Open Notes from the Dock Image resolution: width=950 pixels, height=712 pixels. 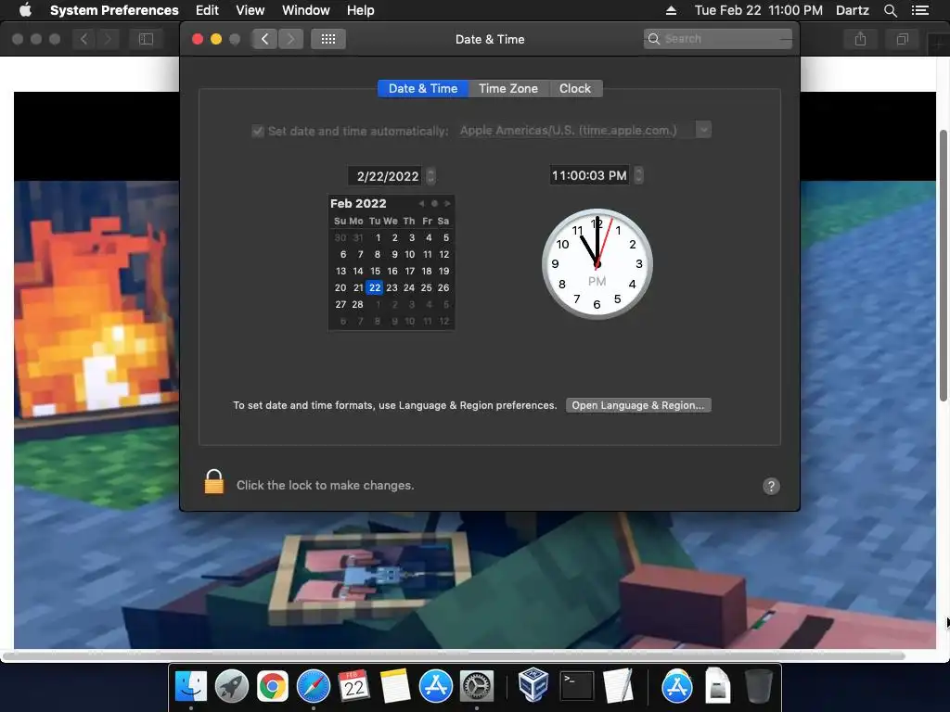[x=395, y=686]
